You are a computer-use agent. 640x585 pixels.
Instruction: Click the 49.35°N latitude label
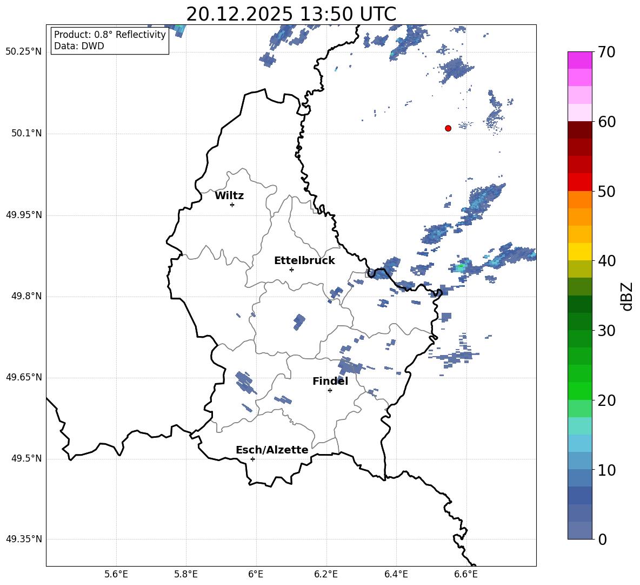24,539
